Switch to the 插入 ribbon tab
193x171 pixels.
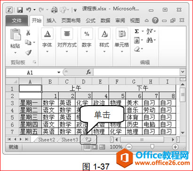[x=51, y=21]
